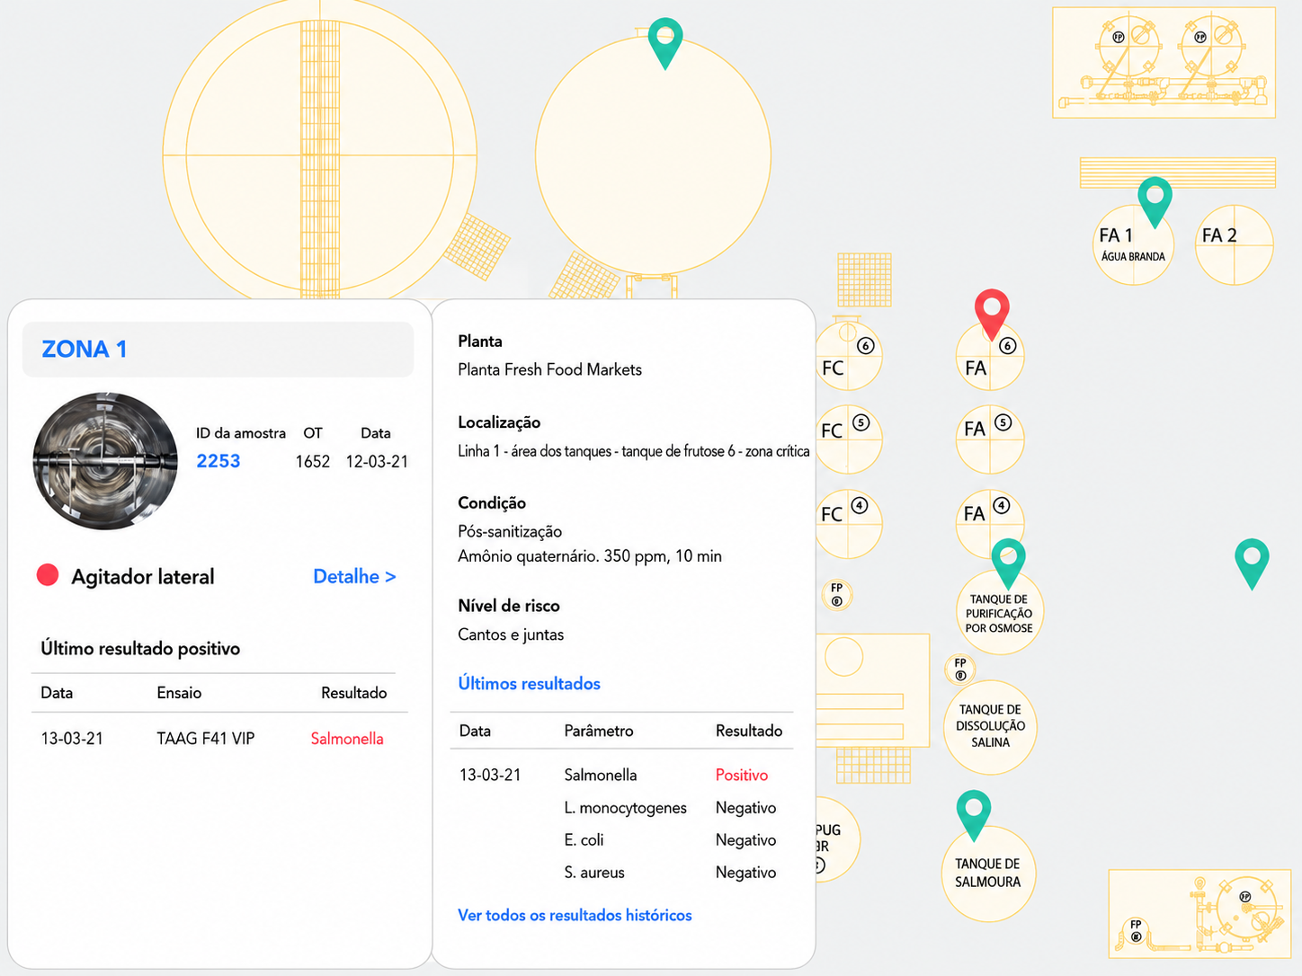The image size is (1302, 976).
Task: Click sample date 12-03-21
Action: 377,462
